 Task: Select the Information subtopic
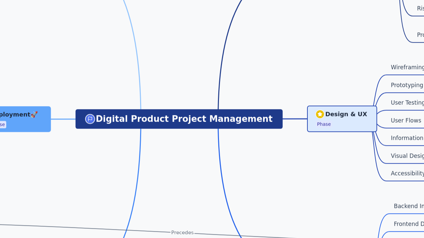407,138
